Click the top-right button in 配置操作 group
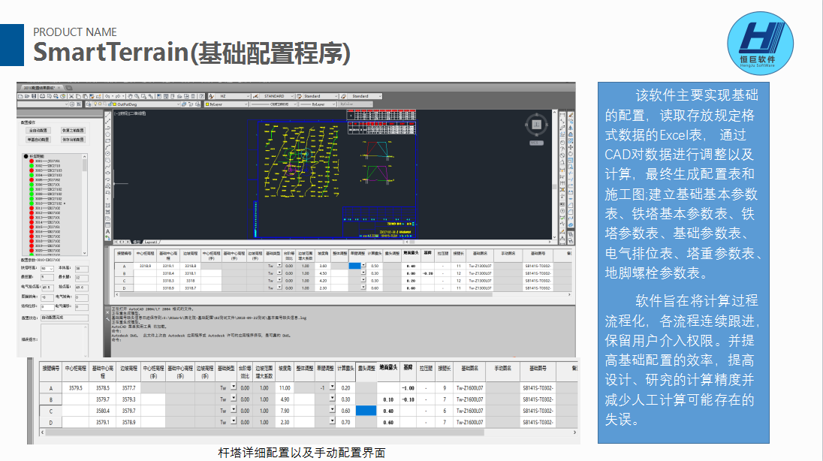 tap(73, 130)
